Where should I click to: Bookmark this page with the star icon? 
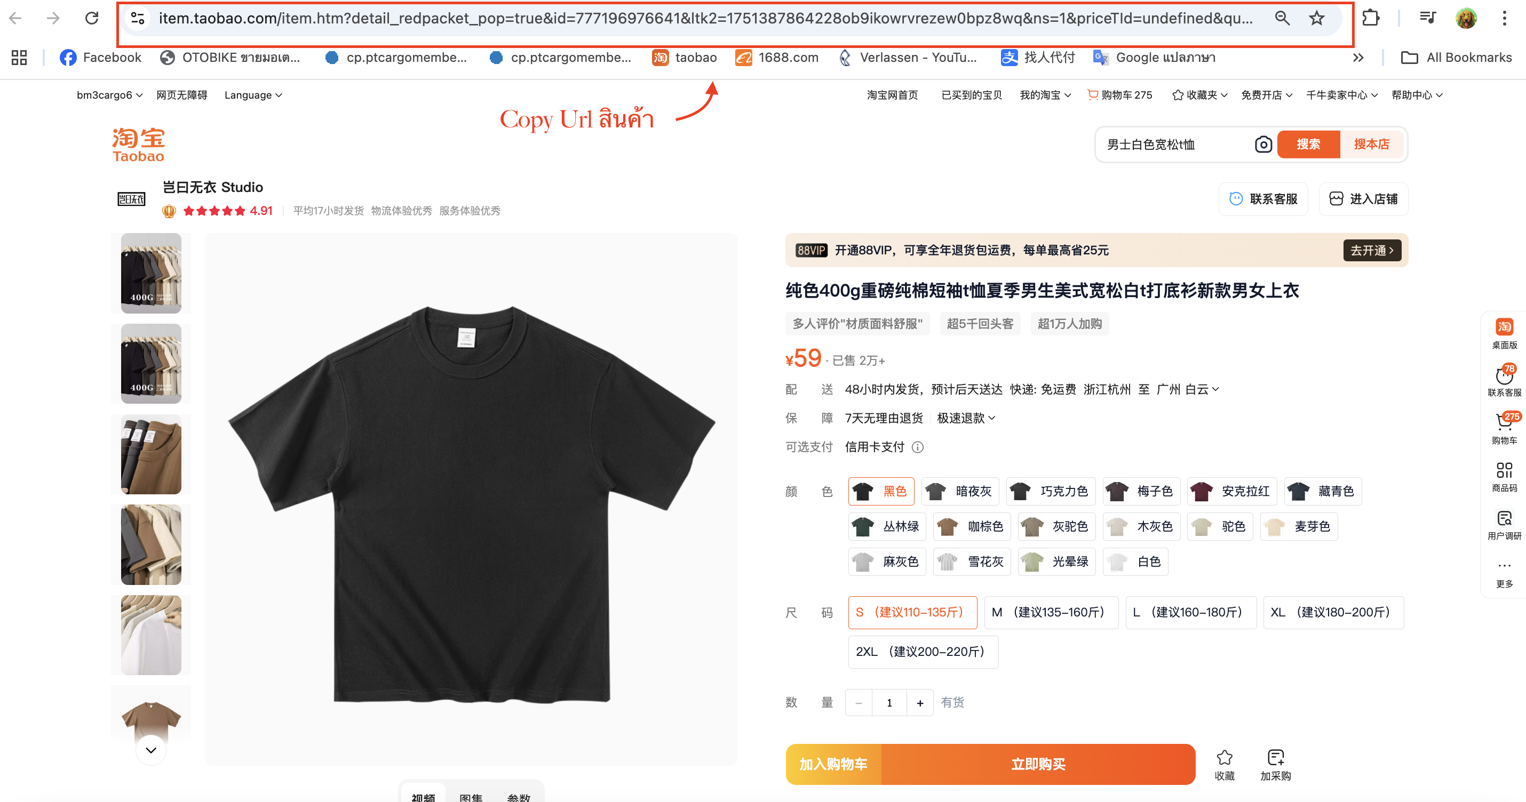pyautogui.click(x=1316, y=18)
